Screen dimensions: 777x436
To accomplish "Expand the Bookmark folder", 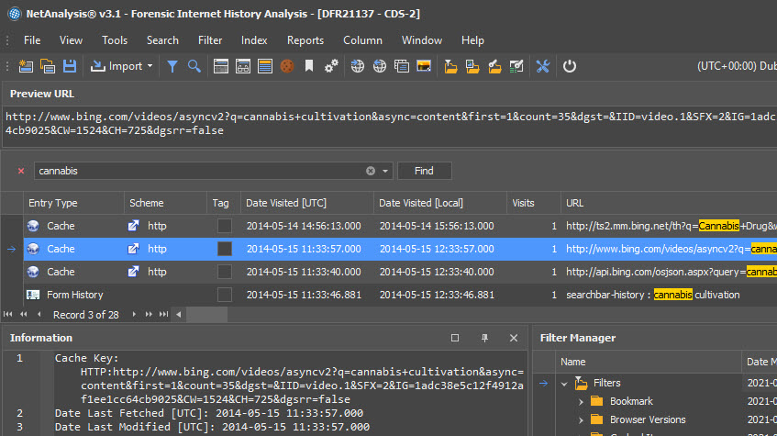I will [581, 401].
